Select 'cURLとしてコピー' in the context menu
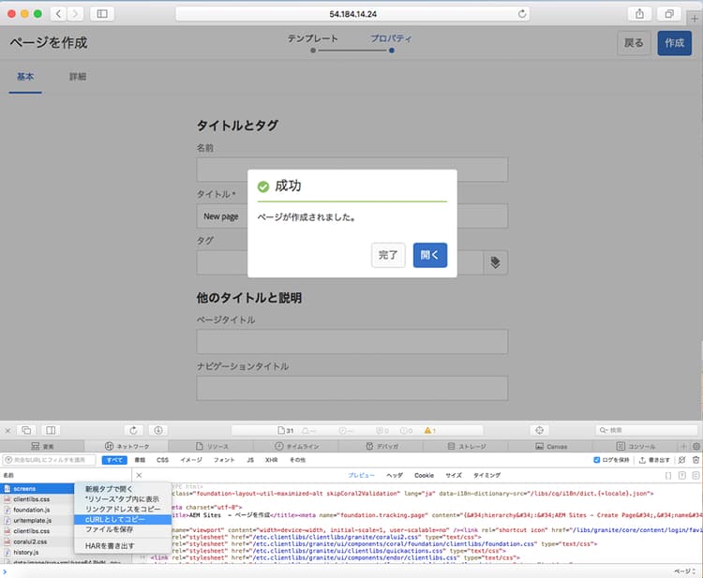Viewport: 703px width, 578px height. pyautogui.click(x=123, y=519)
